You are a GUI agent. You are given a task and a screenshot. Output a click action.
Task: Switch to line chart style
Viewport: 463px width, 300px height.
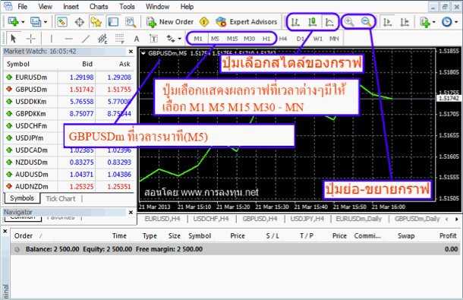(329, 22)
